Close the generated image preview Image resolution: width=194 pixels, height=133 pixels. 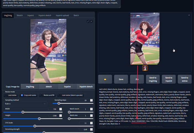coord(189,15)
